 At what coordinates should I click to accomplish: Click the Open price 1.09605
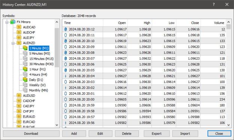coord(121,99)
